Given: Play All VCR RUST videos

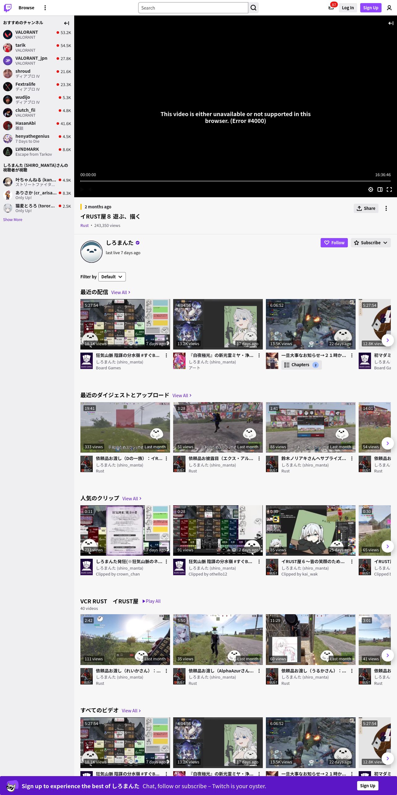Looking at the screenshot, I should pos(151,601).
